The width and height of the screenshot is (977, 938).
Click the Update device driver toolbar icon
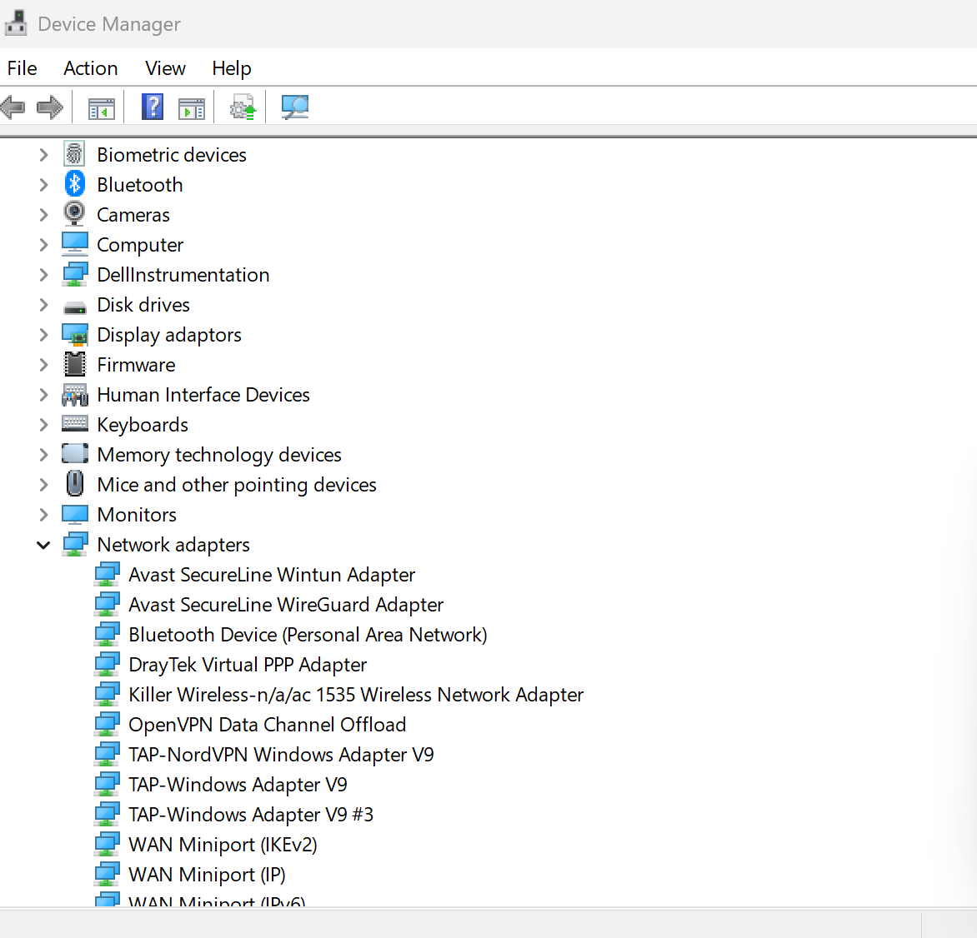[x=243, y=107]
